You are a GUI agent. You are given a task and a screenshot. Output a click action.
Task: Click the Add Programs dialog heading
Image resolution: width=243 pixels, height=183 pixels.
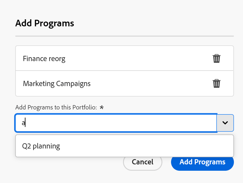[45, 23]
